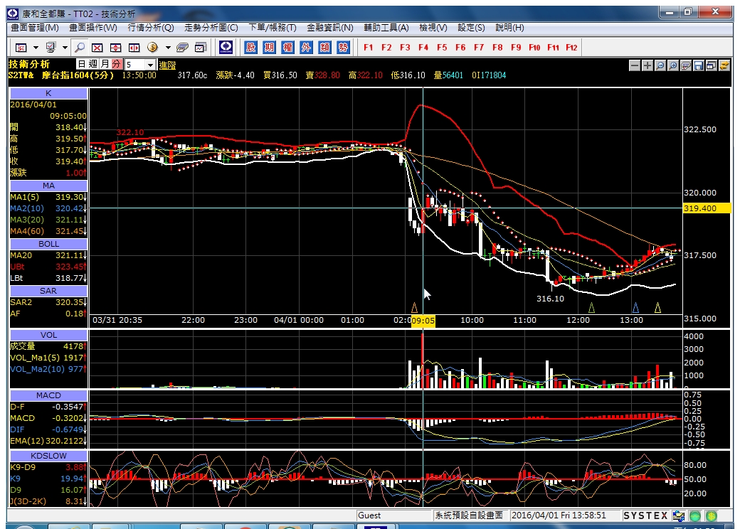Open the 輔助工具(A) menu
The image size is (740, 529).
point(386,28)
